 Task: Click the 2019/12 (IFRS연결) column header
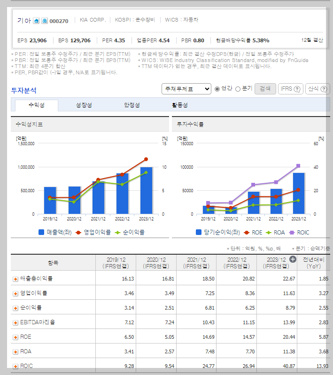pos(116,263)
